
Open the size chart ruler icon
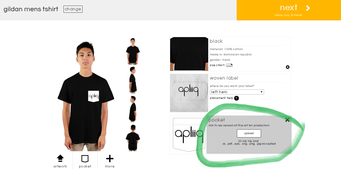point(229,65)
